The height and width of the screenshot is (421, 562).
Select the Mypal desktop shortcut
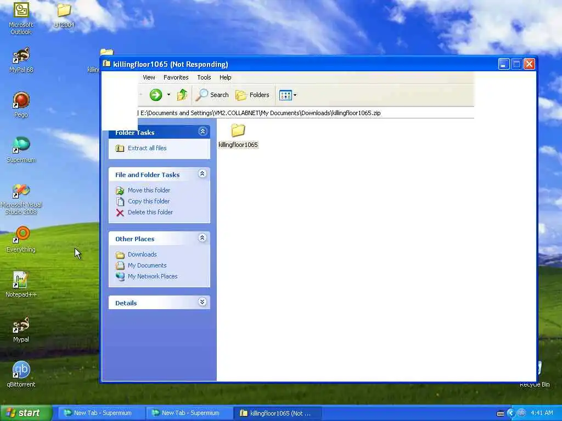pyautogui.click(x=21, y=329)
